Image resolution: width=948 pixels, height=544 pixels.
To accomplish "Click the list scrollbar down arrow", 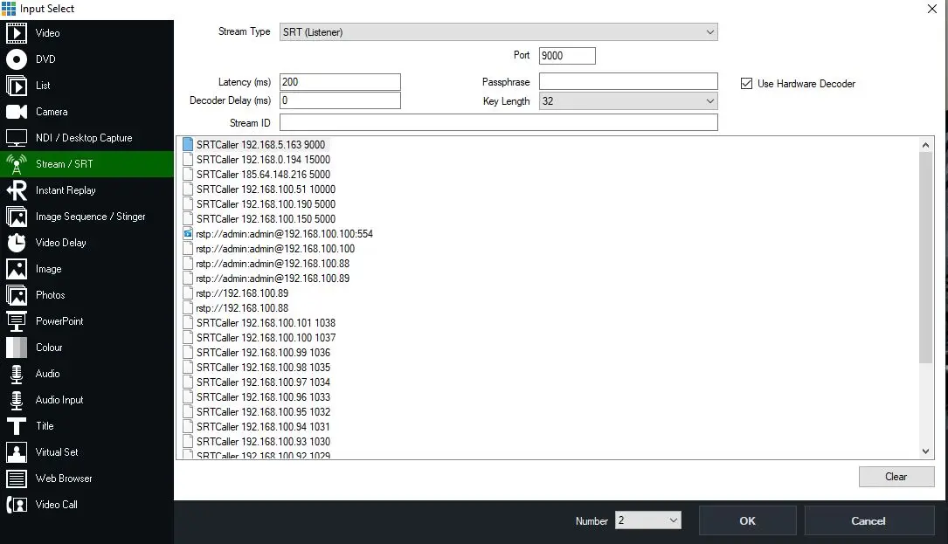I will tap(925, 451).
